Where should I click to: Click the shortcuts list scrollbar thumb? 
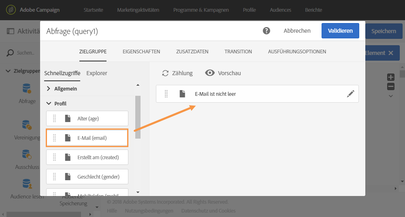point(138,117)
